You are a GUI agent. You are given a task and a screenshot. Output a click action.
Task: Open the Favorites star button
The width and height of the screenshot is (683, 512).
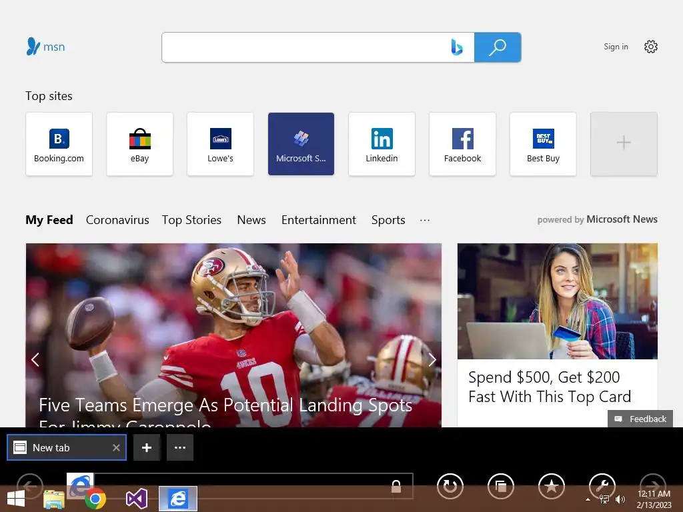(x=552, y=486)
